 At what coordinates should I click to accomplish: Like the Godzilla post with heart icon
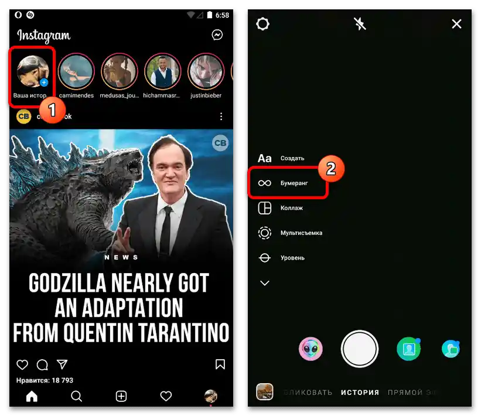coord(22,364)
